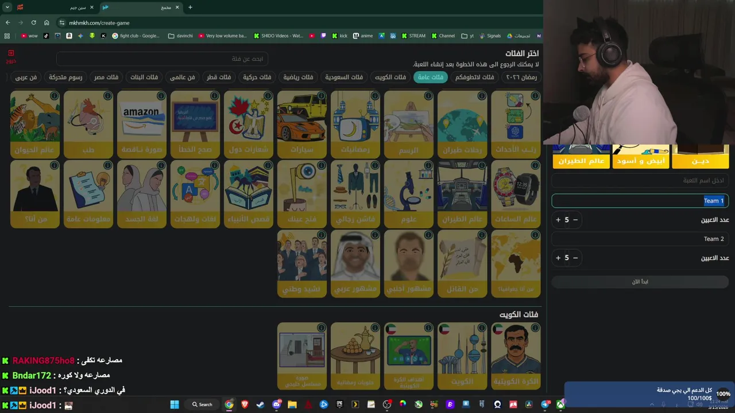Focus the ابحث عن فئة search field

[163, 59]
